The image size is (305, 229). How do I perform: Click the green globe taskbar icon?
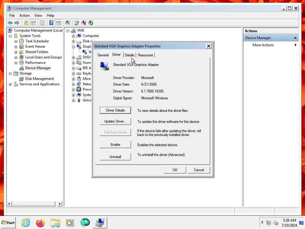pyautogui.click(x=85, y=222)
